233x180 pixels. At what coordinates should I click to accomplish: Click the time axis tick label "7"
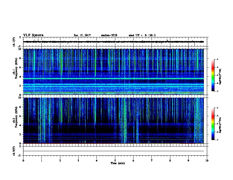pos(152,161)
